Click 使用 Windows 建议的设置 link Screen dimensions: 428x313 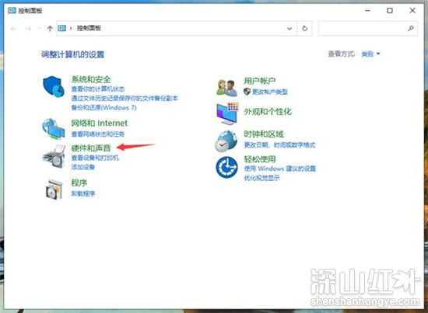point(280,169)
